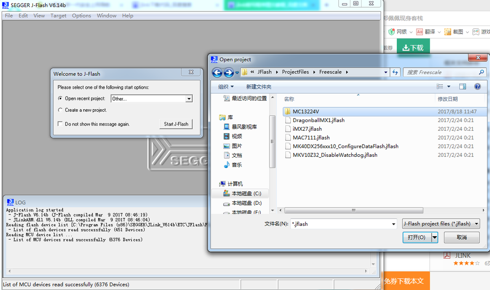Click the 搜索 Freescale search box
This screenshot has height=290, width=490.
click(441, 72)
